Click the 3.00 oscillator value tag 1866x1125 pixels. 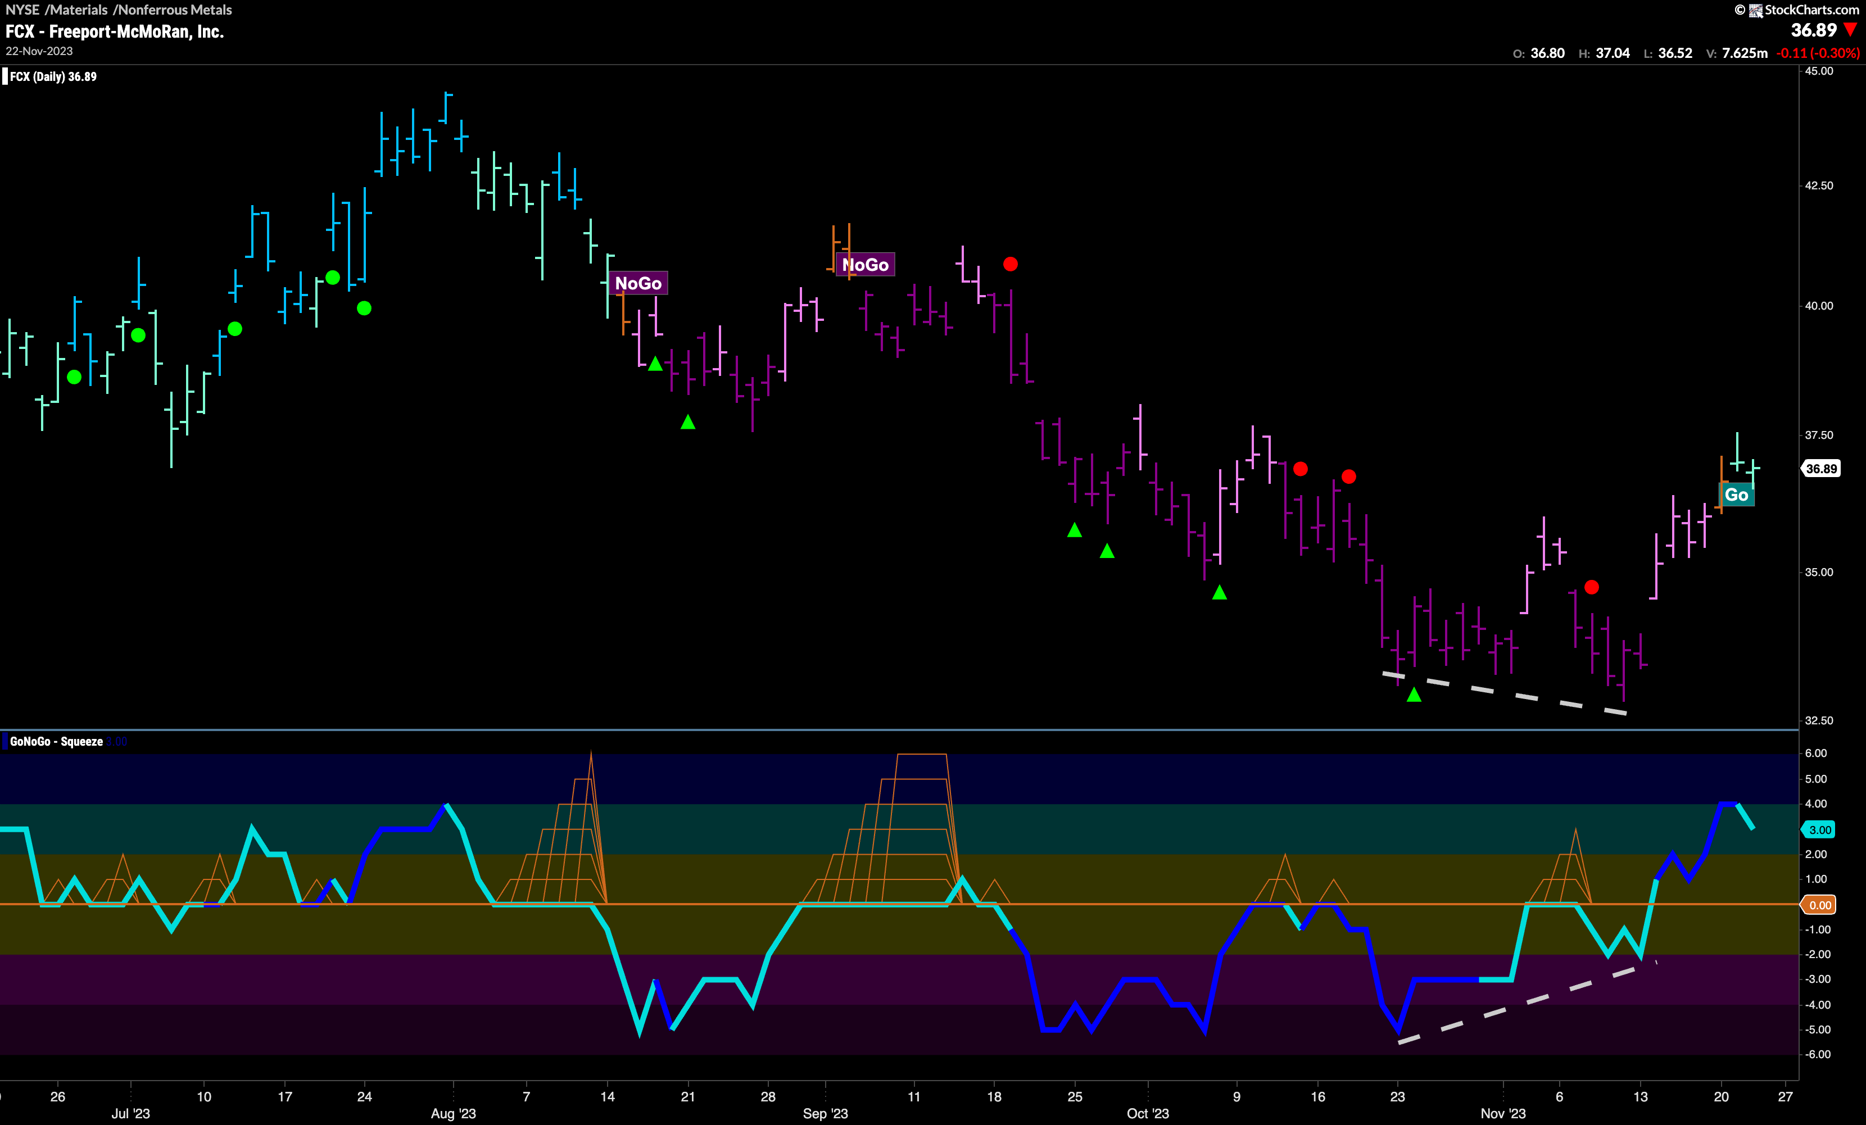[1819, 830]
